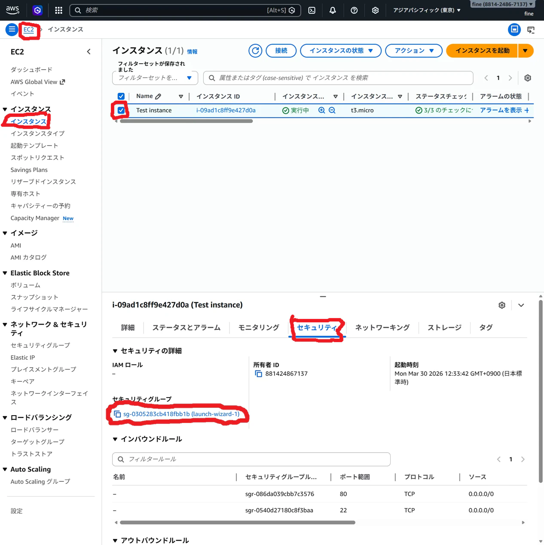
Task: Open the launch instance split arrow
Action: pos(526,51)
